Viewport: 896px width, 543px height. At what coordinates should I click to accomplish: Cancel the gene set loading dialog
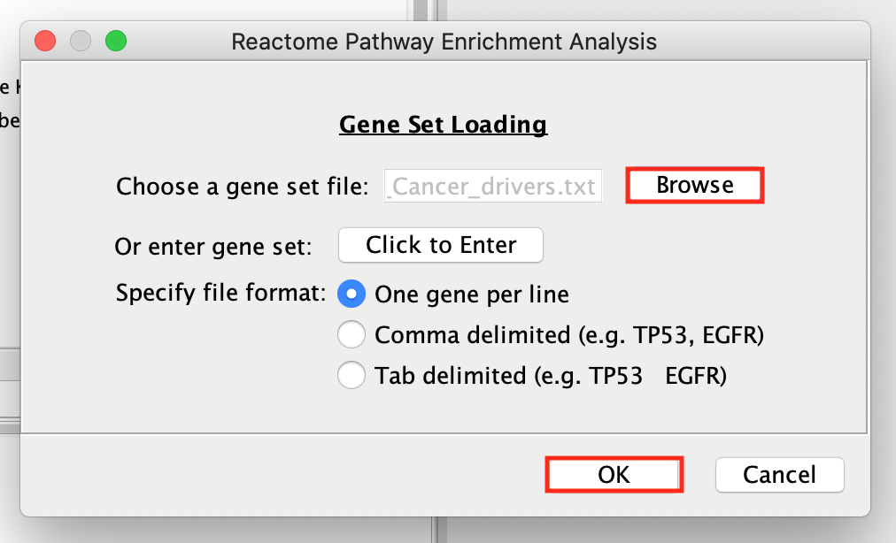point(779,475)
